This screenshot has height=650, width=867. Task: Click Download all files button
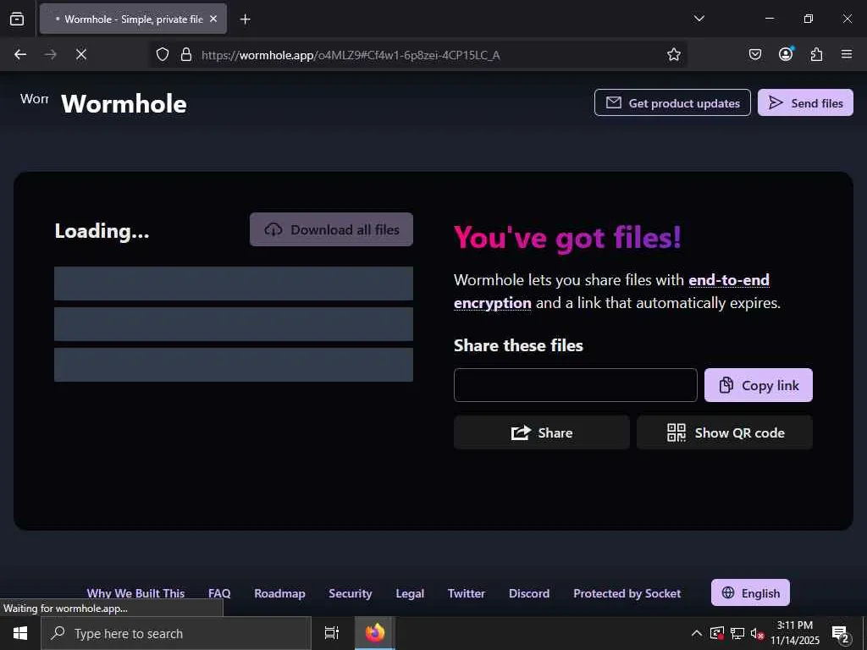[x=331, y=229]
